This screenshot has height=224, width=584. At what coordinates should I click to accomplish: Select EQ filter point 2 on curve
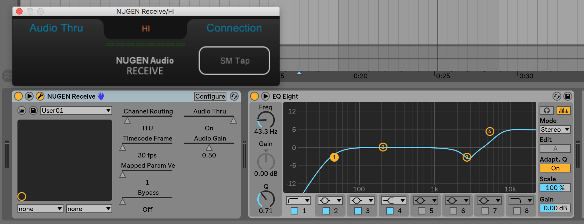pos(383,147)
